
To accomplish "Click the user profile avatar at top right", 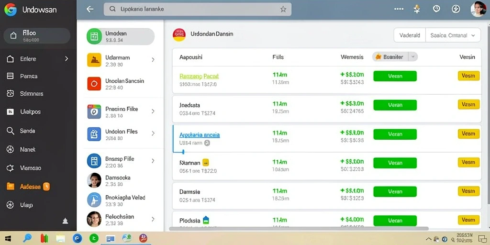I will [x=478, y=9].
